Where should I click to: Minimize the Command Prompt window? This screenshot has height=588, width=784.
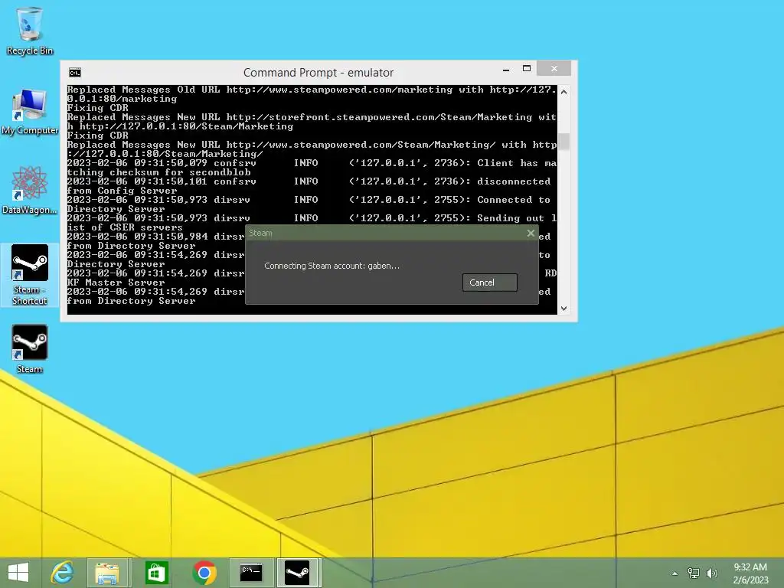coord(506,70)
